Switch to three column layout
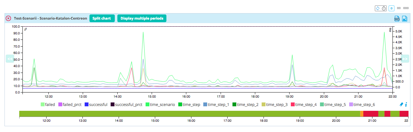 tap(406, 8)
